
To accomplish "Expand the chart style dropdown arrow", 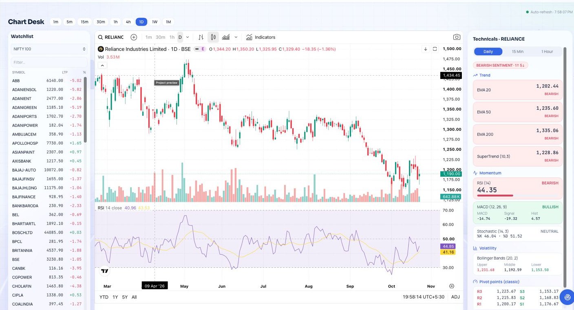I will point(236,37).
